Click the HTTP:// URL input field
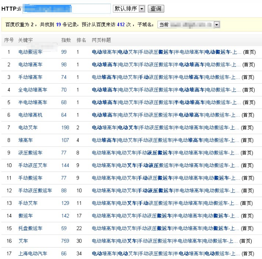The image size is (262, 259). pos(67,9)
